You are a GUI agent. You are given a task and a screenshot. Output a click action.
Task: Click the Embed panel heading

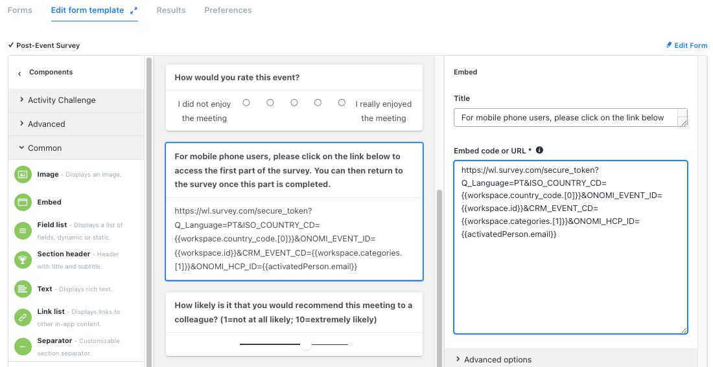(465, 72)
